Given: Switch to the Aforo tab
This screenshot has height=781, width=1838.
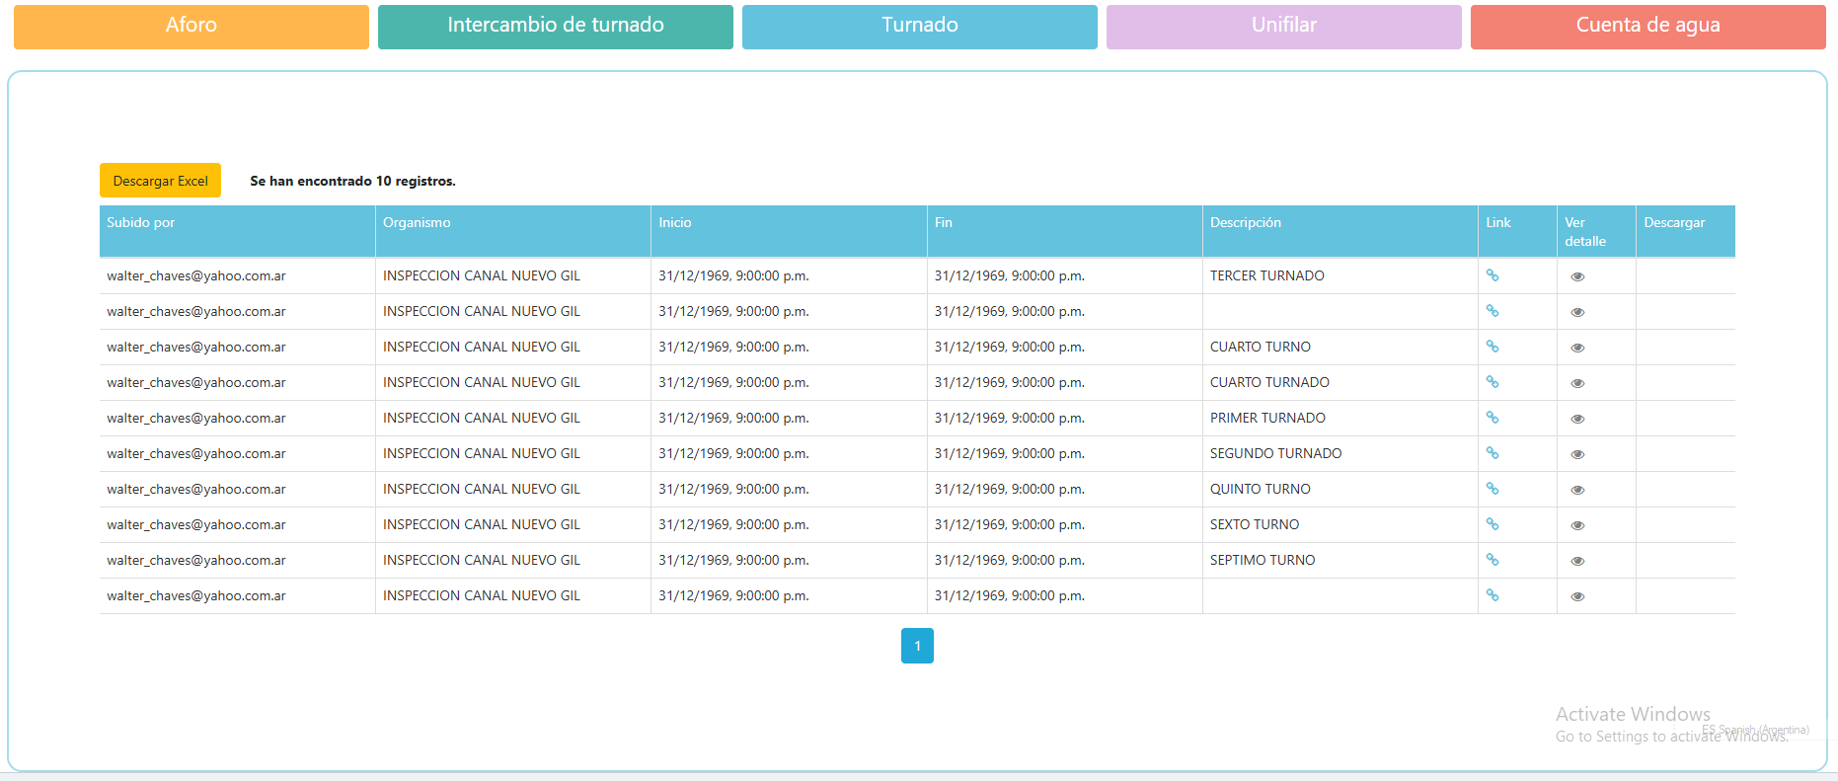Looking at the screenshot, I should (x=191, y=26).
